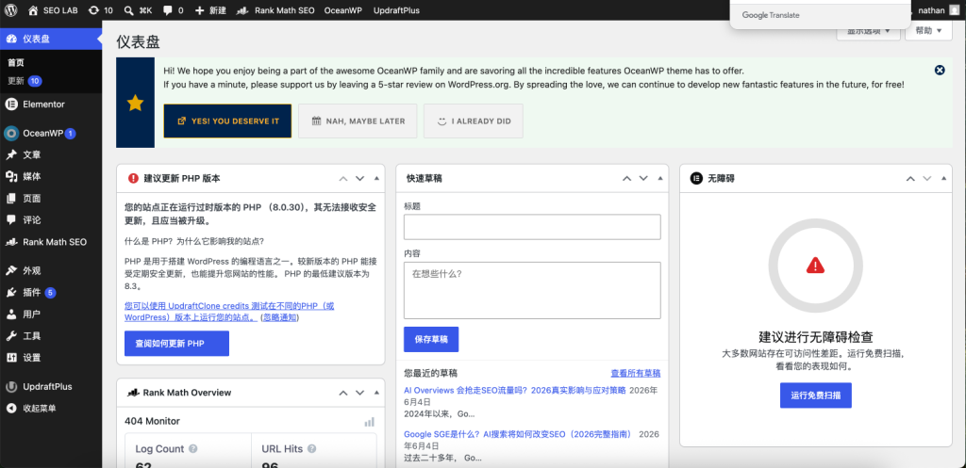Open 用户 users in the sidebar
Viewport: 966px width, 468px height.
51,315
